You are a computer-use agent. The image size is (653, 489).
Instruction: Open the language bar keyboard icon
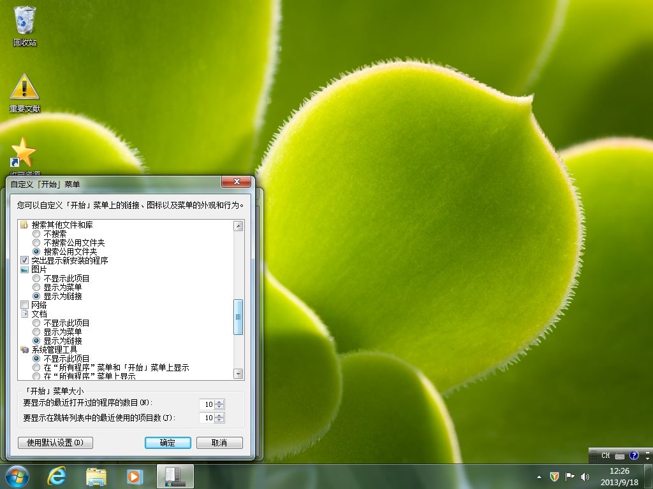point(620,456)
